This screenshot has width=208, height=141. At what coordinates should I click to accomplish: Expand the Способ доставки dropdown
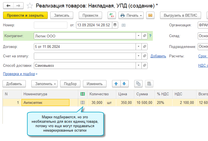[139, 65]
